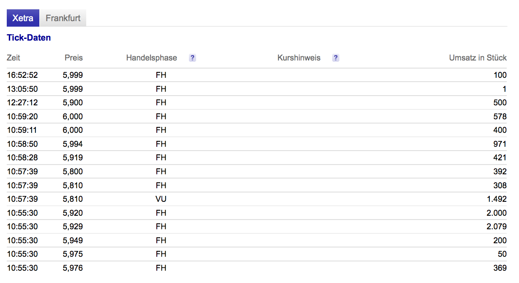Select the 16:52:52 time entry
This screenshot has height=283, width=519.
tap(22, 75)
